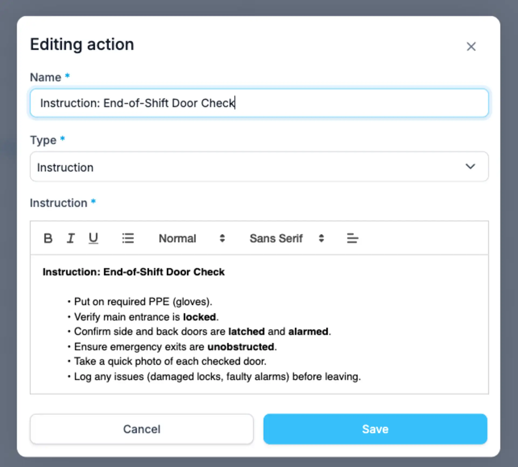The height and width of the screenshot is (467, 518).
Task: Apply italic formatting in the editor
Action: pos(71,238)
